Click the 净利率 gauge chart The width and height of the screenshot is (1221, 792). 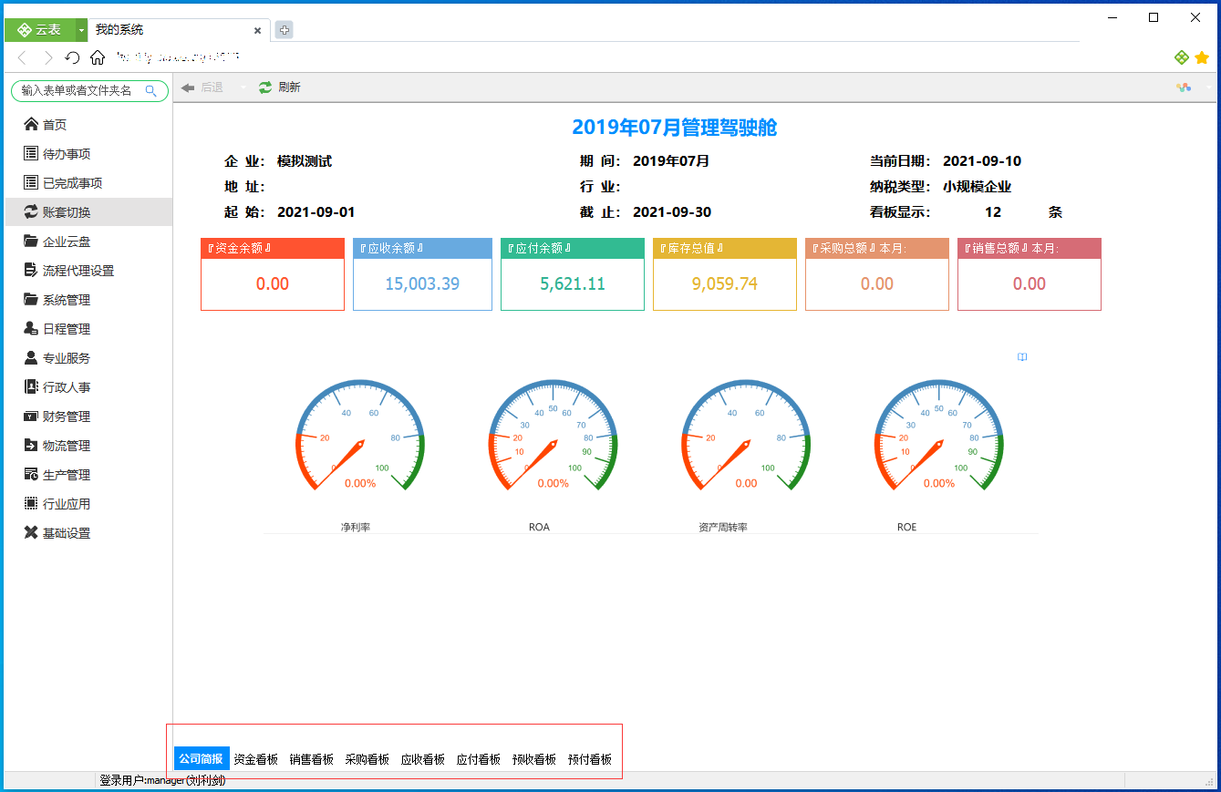(x=360, y=436)
